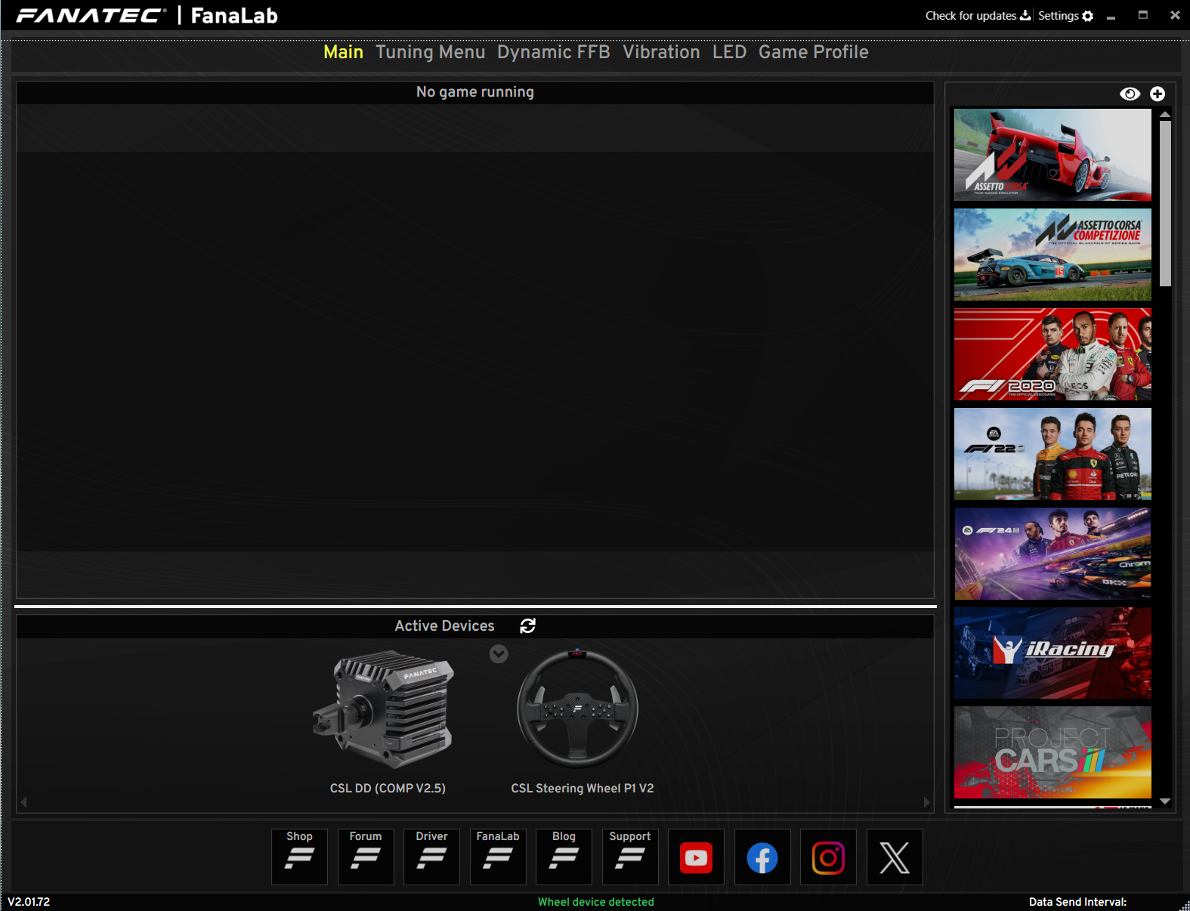Open the Fanatec Shop shortcut
1190x911 pixels.
pos(299,857)
